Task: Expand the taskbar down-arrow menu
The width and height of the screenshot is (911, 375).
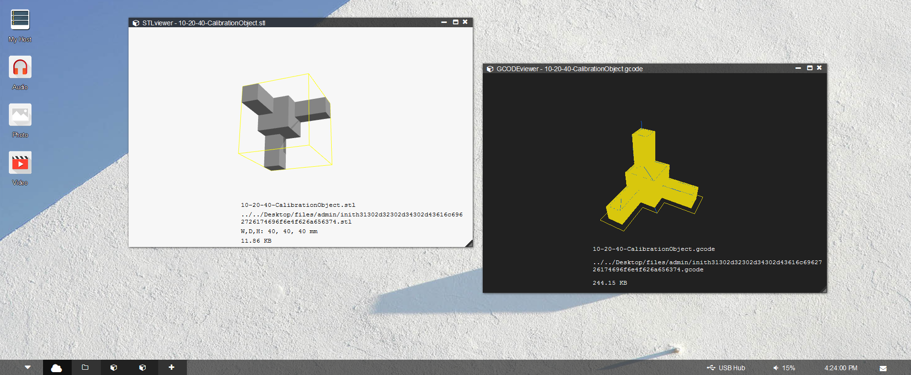Action: pos(28,367)
